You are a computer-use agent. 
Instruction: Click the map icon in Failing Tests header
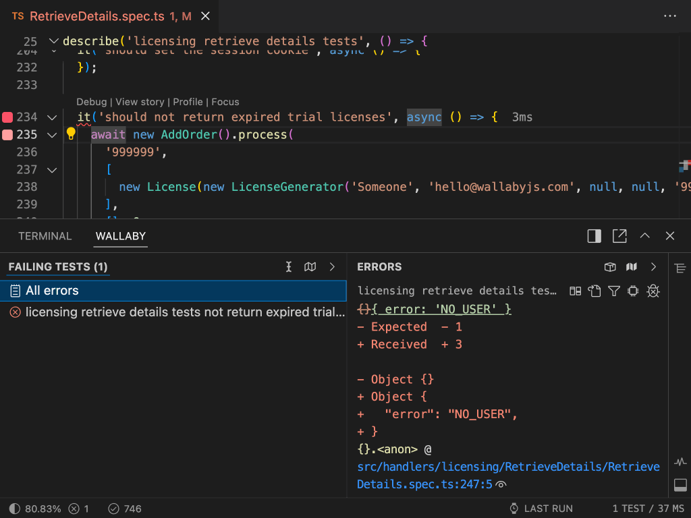click(x=310, y=267)
